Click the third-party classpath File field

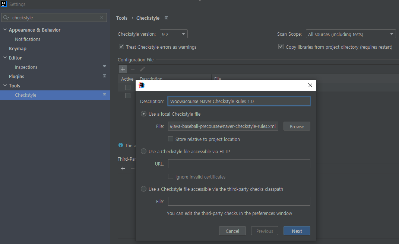(x=239, y=201)
